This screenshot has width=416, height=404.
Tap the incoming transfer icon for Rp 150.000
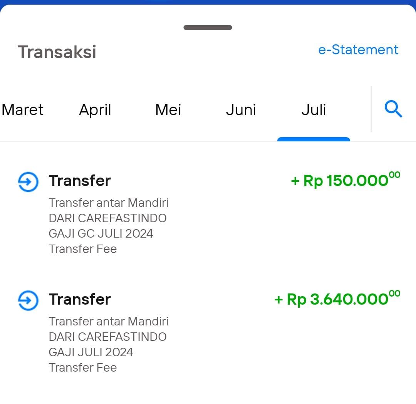[28, 182]
